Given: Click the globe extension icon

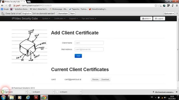Looking at the screenshot, I should pos(164,6).
